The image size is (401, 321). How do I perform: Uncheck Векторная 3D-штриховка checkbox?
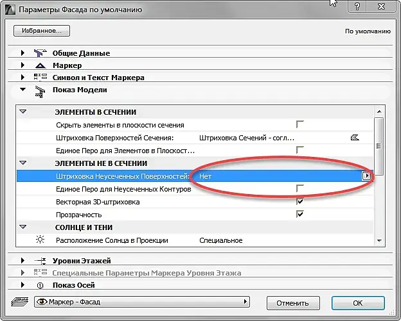coord(299,201)
